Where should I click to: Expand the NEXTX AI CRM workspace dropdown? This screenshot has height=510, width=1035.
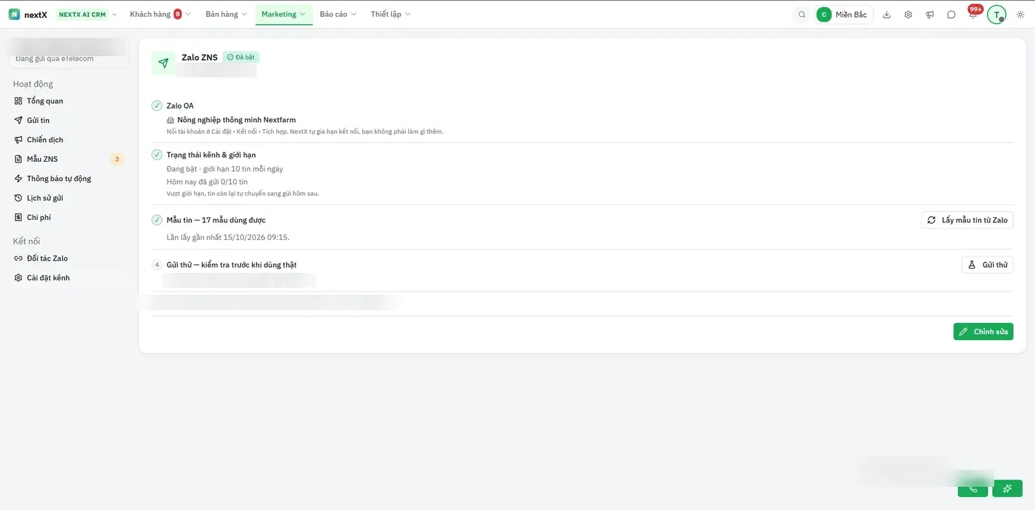coord(87,14)
